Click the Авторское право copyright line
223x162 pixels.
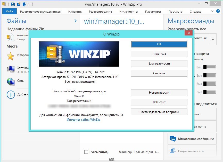(80, 77)
